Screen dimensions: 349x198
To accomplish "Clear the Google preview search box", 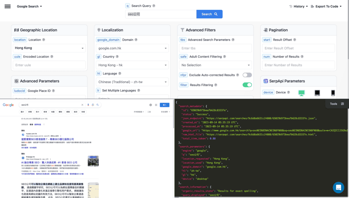I will point(82,105).
